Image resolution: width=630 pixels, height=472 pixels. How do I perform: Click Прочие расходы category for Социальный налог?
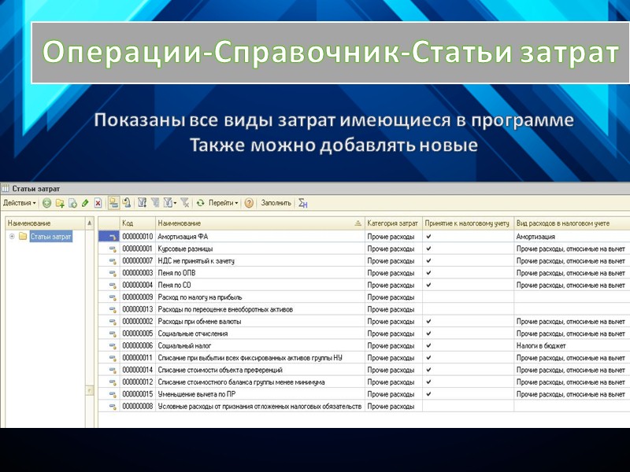coord(393,345)
